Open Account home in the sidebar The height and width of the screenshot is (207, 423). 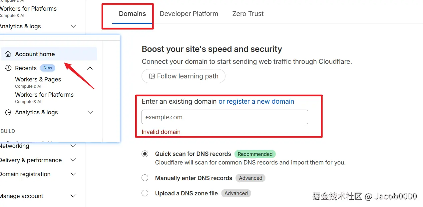click(x=49, y=54)
